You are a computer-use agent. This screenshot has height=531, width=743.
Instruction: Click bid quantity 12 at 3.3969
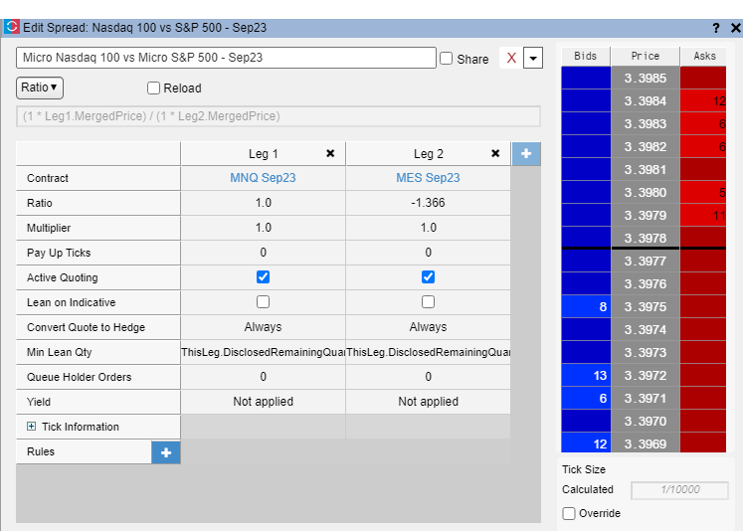coord(586,443)
